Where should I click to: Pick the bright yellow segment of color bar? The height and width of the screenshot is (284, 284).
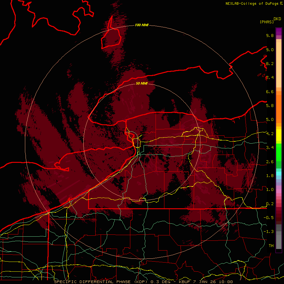tap(279, 135)
